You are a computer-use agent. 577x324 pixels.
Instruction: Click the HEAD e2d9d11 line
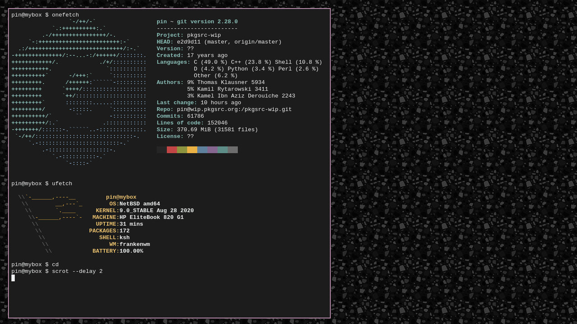(219, 42)
